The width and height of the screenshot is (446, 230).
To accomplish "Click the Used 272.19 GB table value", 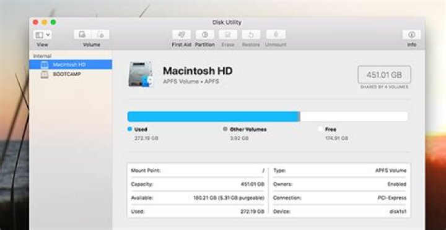I will click(x=253, y=211).
